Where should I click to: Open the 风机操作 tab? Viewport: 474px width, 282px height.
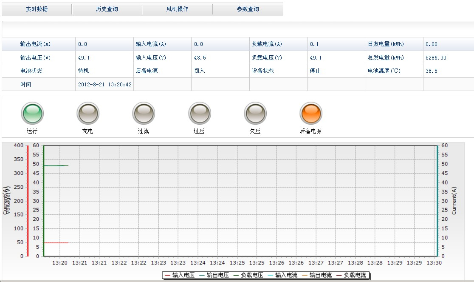click(x=178, y=9)
